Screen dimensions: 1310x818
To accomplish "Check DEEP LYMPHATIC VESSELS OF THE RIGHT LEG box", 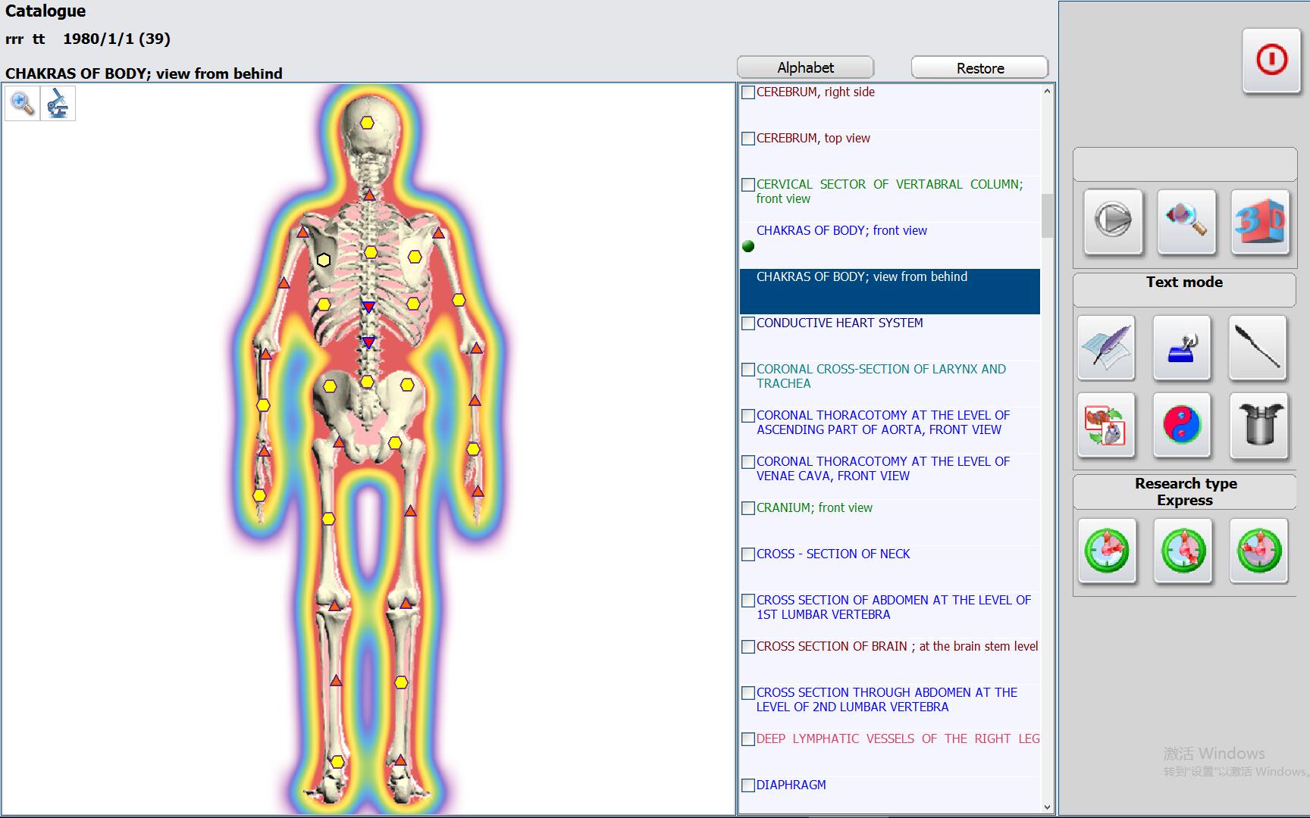I will coord(748,739).
